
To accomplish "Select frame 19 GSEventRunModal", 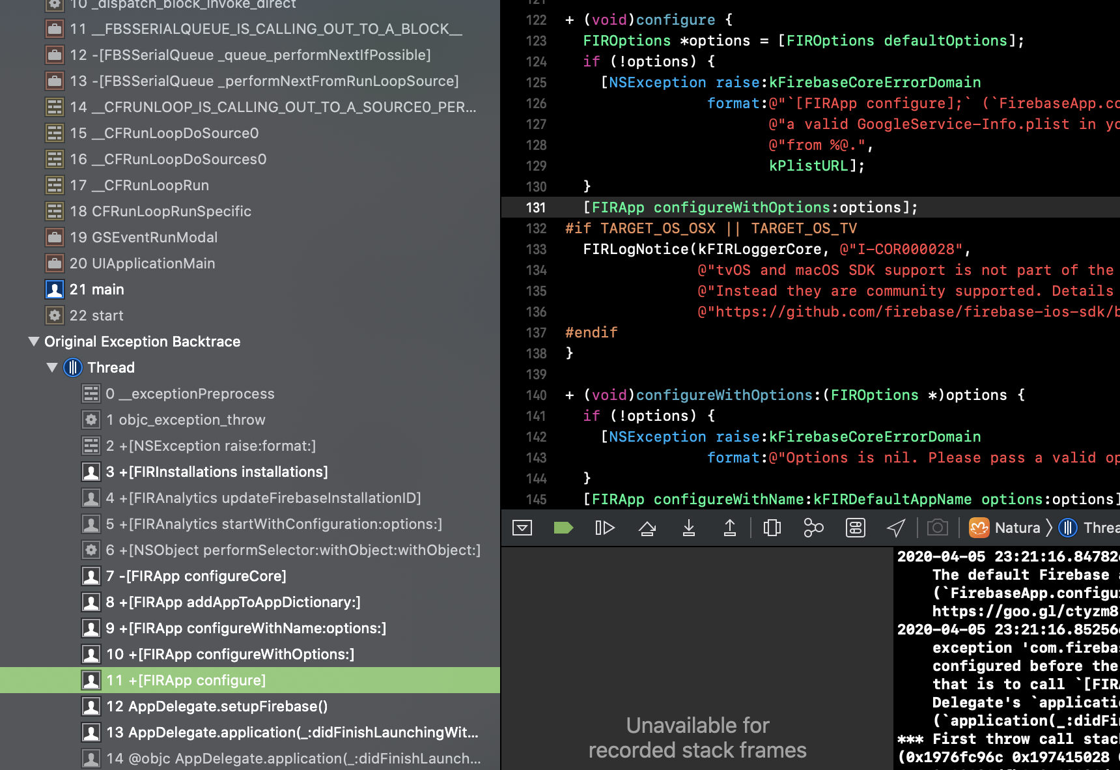I will 250,237.
